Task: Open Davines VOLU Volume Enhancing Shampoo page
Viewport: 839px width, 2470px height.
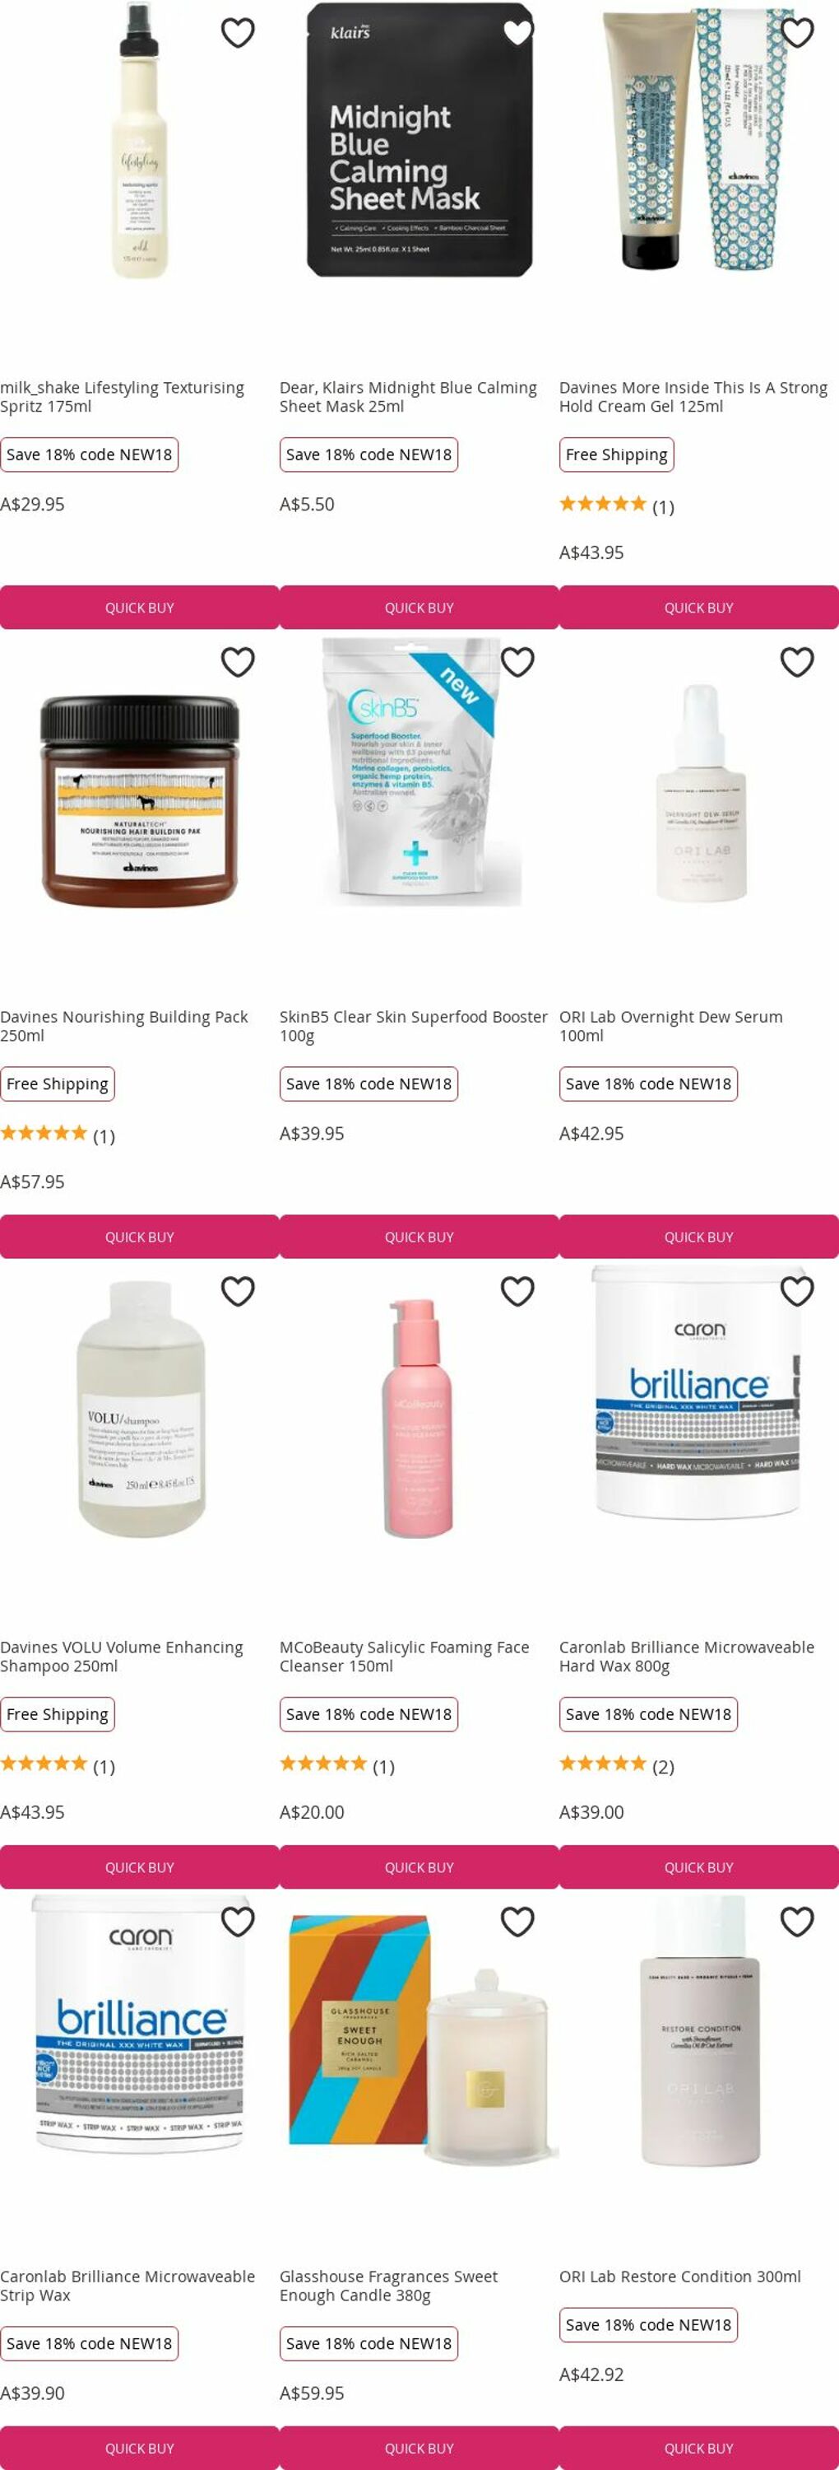Action: [122, 1656]
